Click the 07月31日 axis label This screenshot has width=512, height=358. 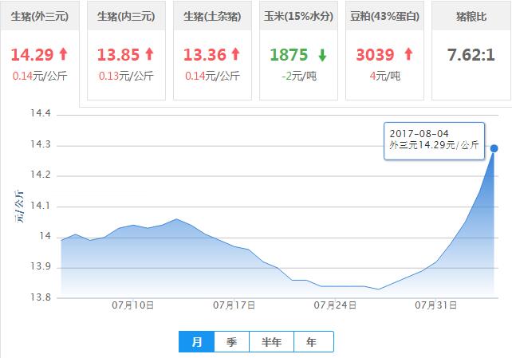click(436, 305)
